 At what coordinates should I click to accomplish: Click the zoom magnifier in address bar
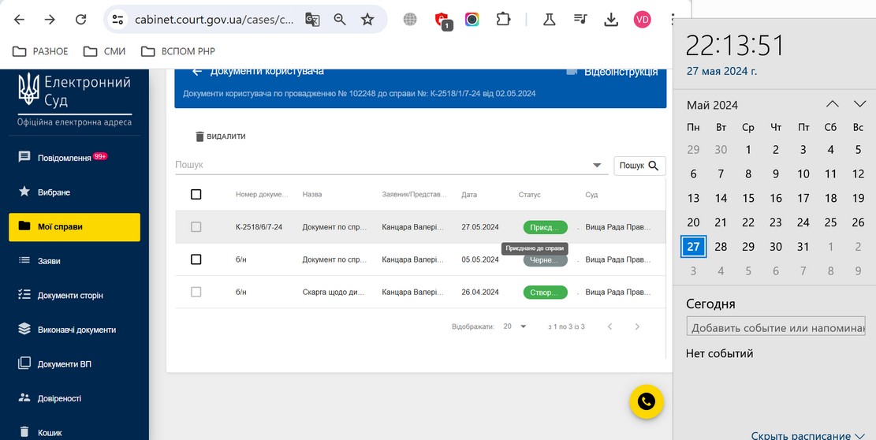coord(340,20)
